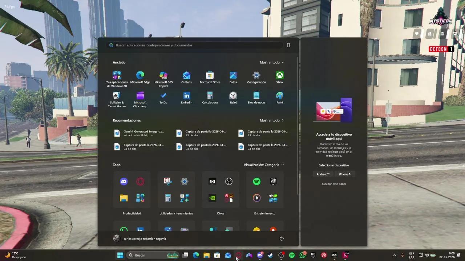The image size is (465, 261).
Task: Open Microsoft Clipchamp
Action: [x=140, y=99]
